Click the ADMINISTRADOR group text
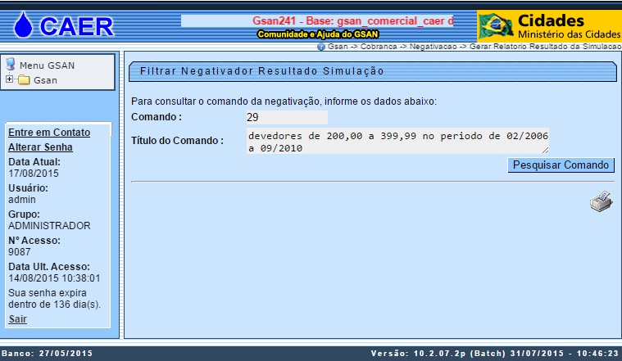This screenshot has height=361, width=622. [x=49, y=225]
